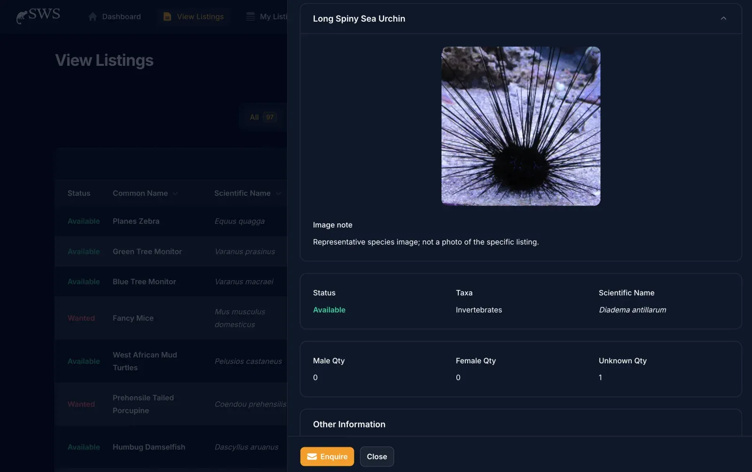Click the Blue Tree Monitor listing
Viewport: 752px width, 472px height.
point(144,282)
